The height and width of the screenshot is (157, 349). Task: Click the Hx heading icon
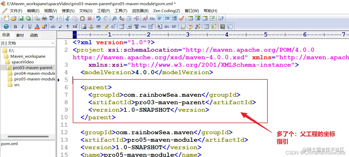153,18
